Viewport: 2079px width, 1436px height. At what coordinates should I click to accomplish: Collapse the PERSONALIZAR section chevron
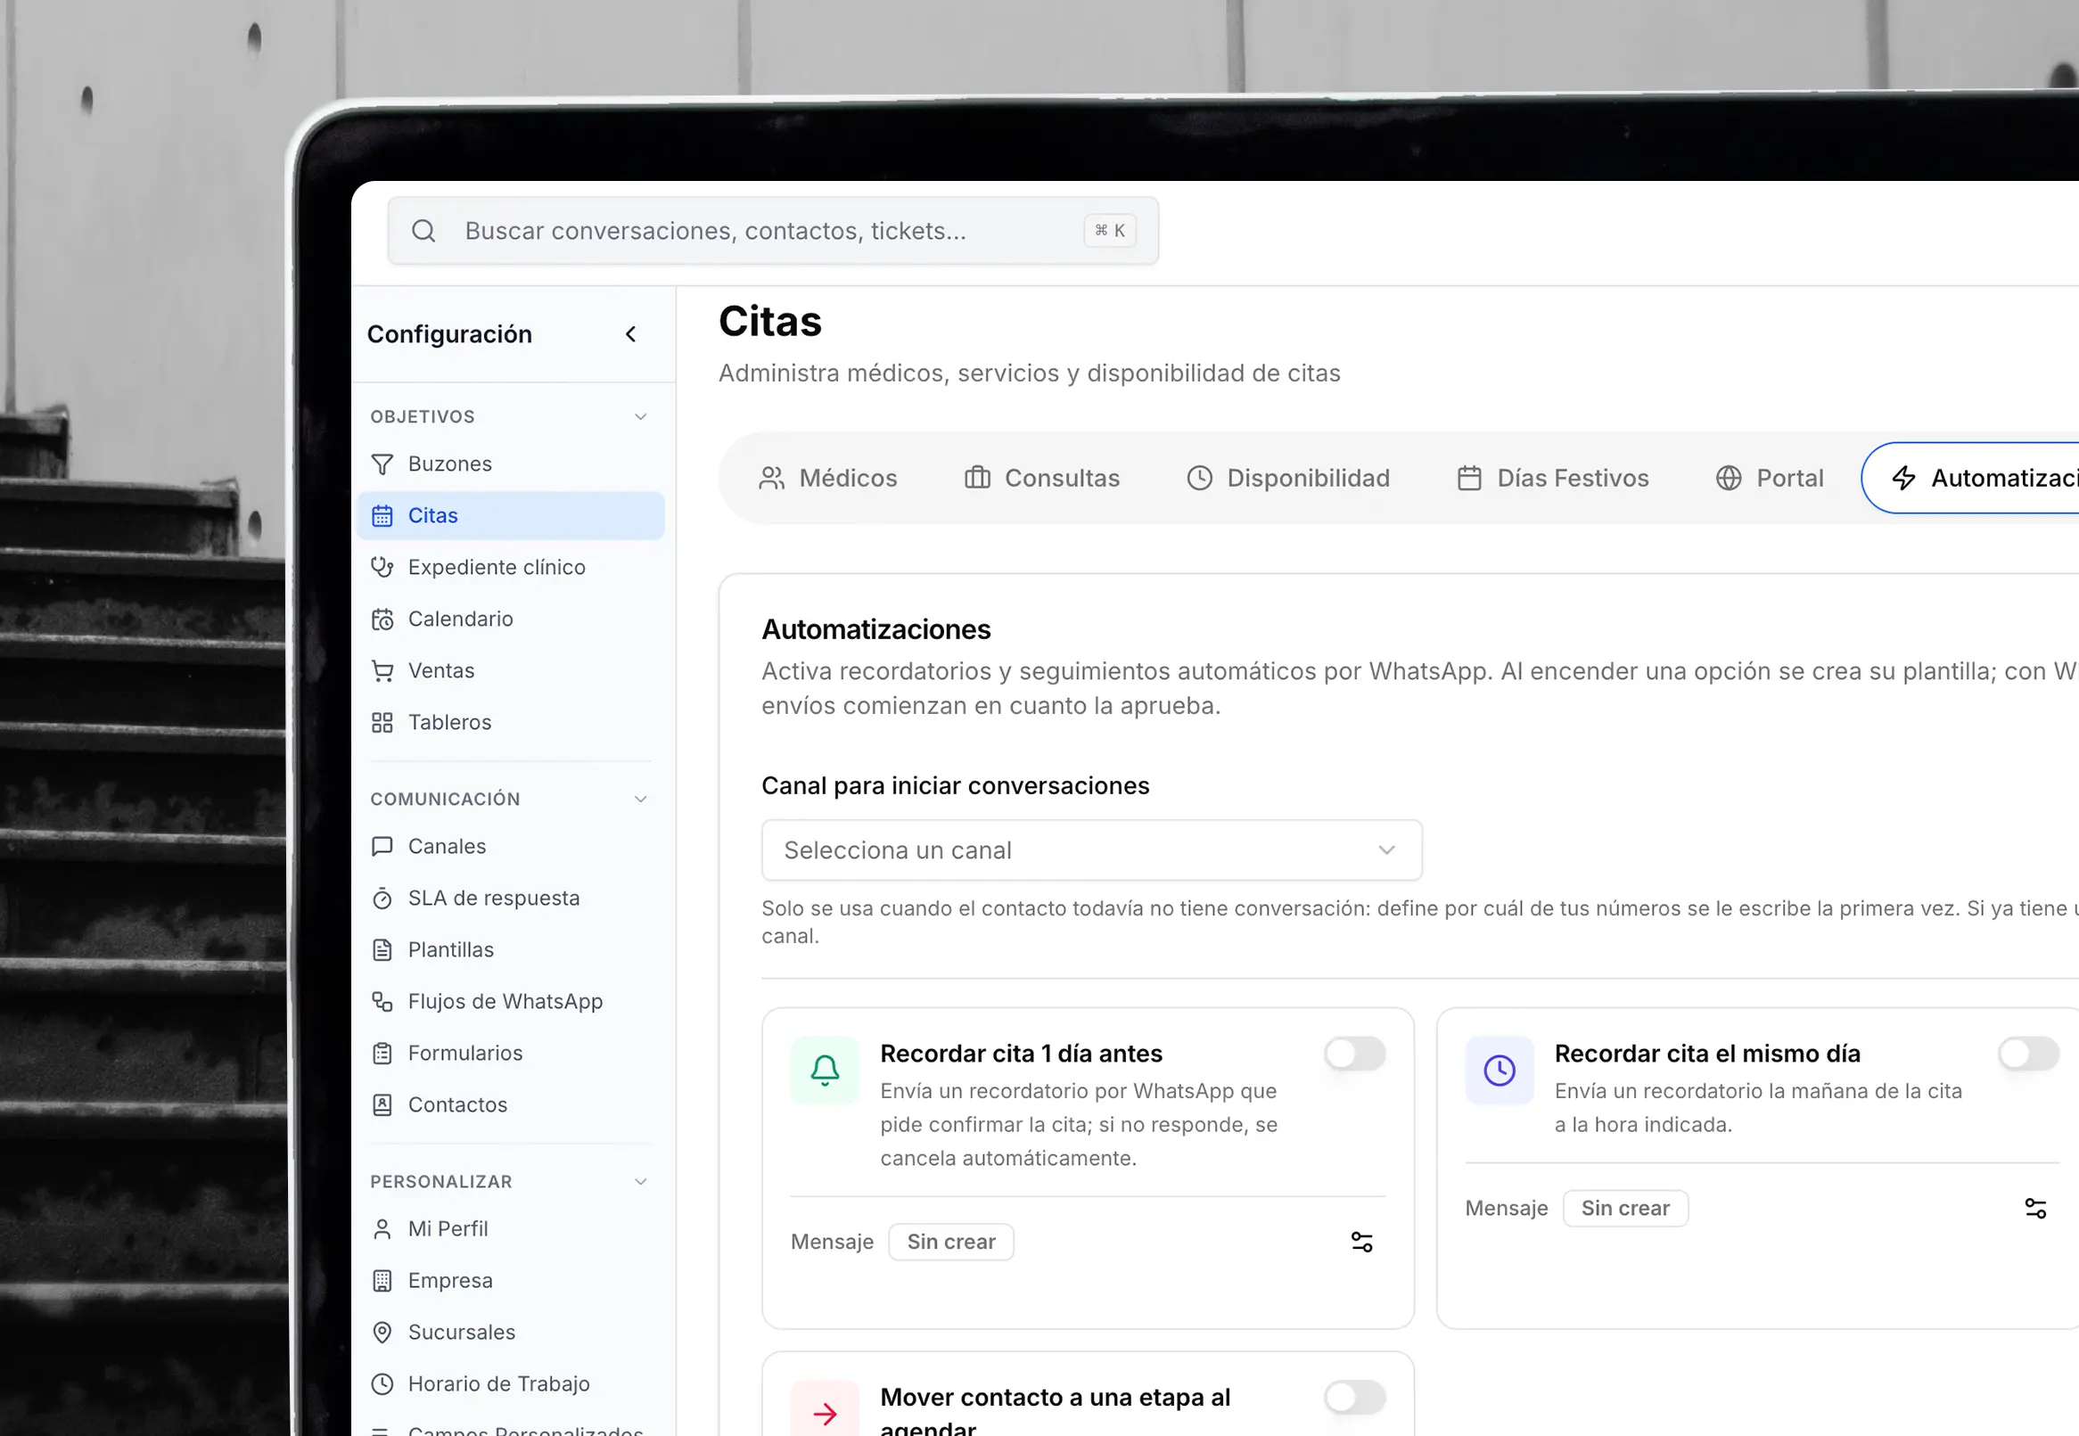click(x=640, y=1181)
